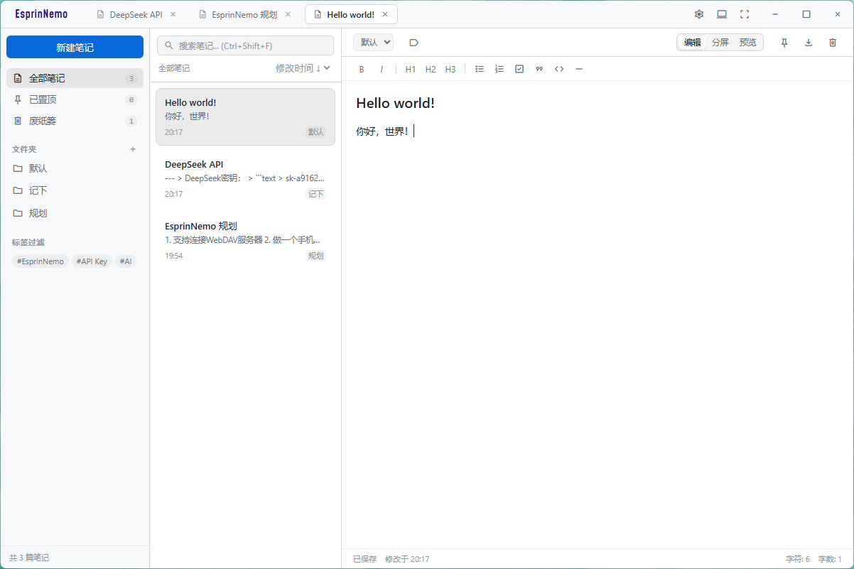Click the 字符: 6 counter in status bar
This screenshot has width=854, height=569.
point(798,559)
